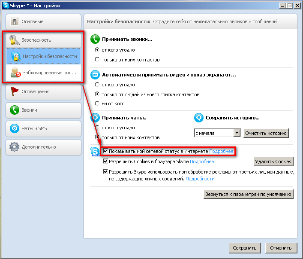Click the gear Дополнительно icon

(15, 147)
